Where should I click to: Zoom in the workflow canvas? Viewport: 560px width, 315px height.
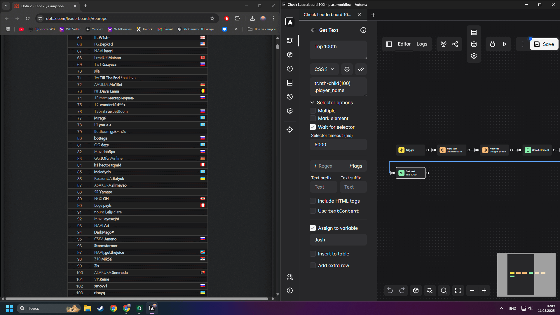[484, 290]
